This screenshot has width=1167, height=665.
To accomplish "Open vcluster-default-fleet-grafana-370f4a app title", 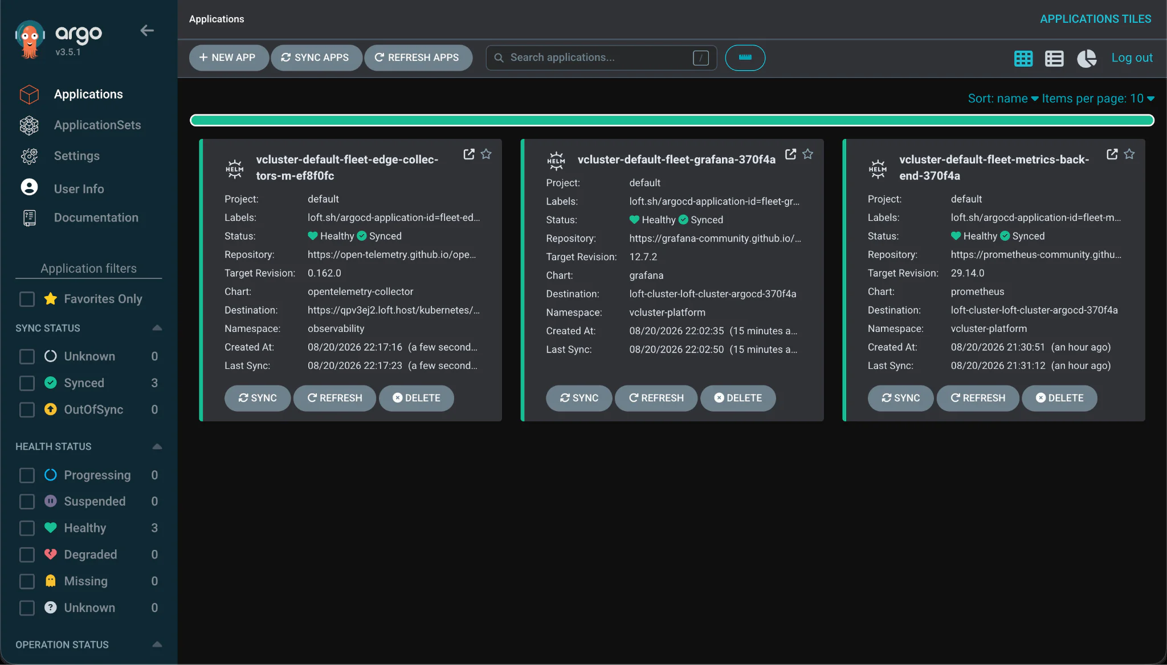I will pos(676,160).
